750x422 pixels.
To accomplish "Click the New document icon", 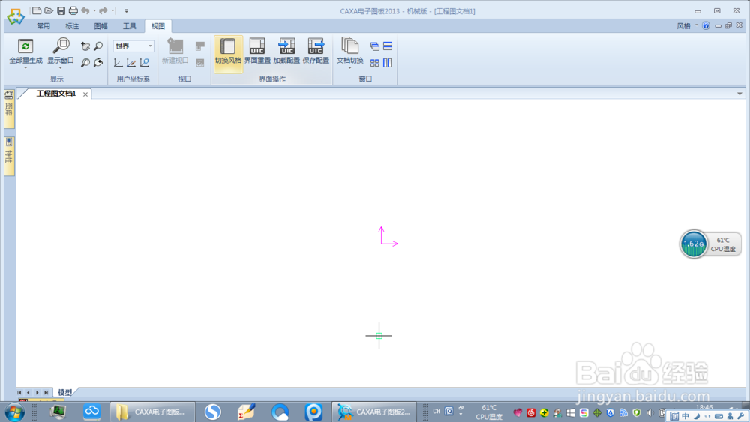I will 36,10.
